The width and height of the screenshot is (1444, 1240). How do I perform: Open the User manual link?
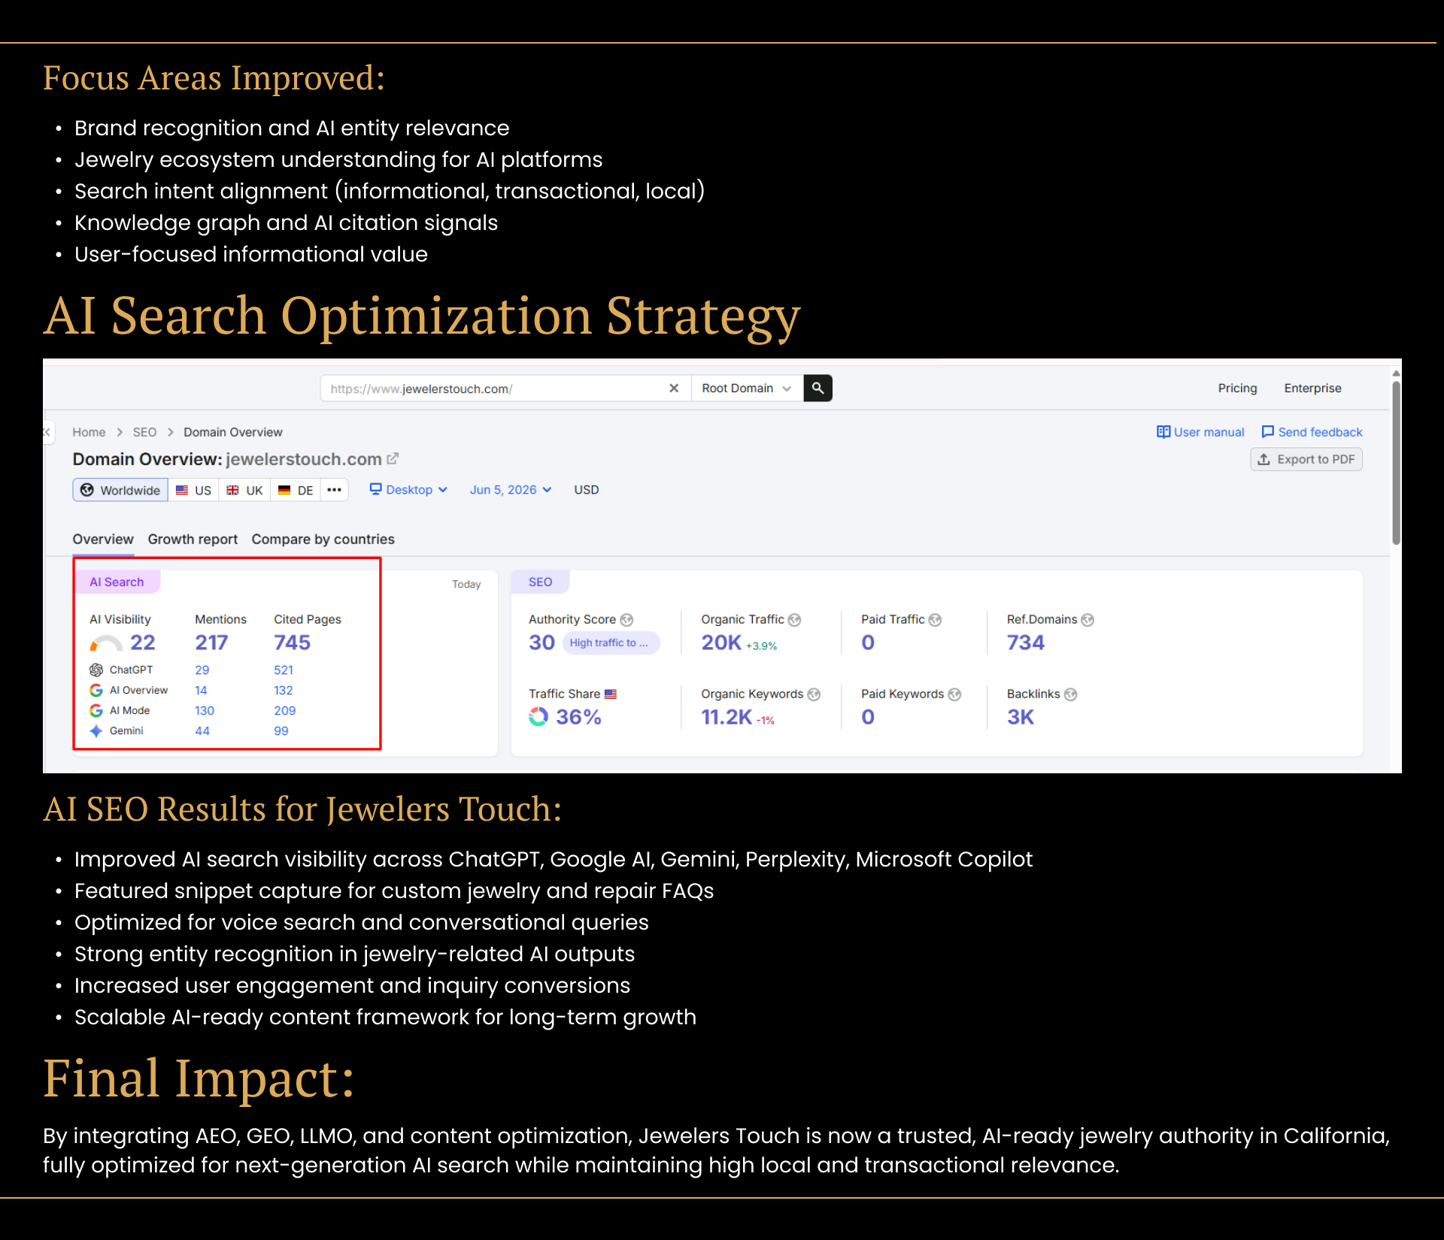[x=1200, y=432]
